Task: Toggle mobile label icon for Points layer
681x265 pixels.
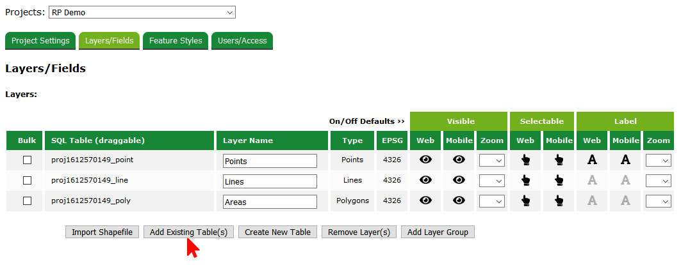Action: pos(626,160)
